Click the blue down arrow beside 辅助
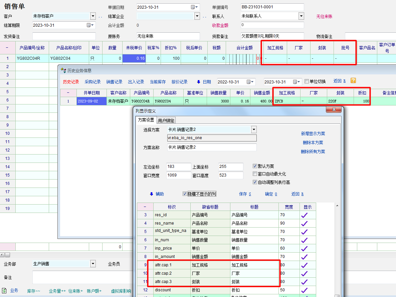Viewport: 396px width, 297px height. [151, 194]
